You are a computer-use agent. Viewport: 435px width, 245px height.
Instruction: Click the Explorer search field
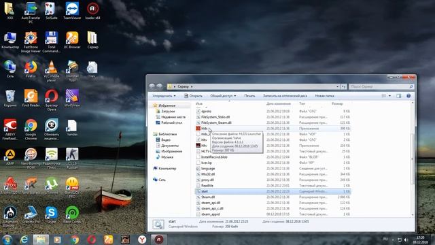[381, 86]
